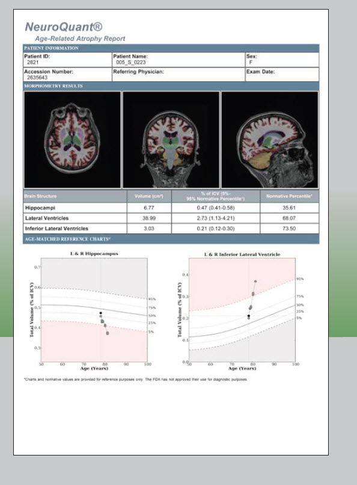Click the Volume column header
The image size is (357, 485).
[x=149, y=196]
